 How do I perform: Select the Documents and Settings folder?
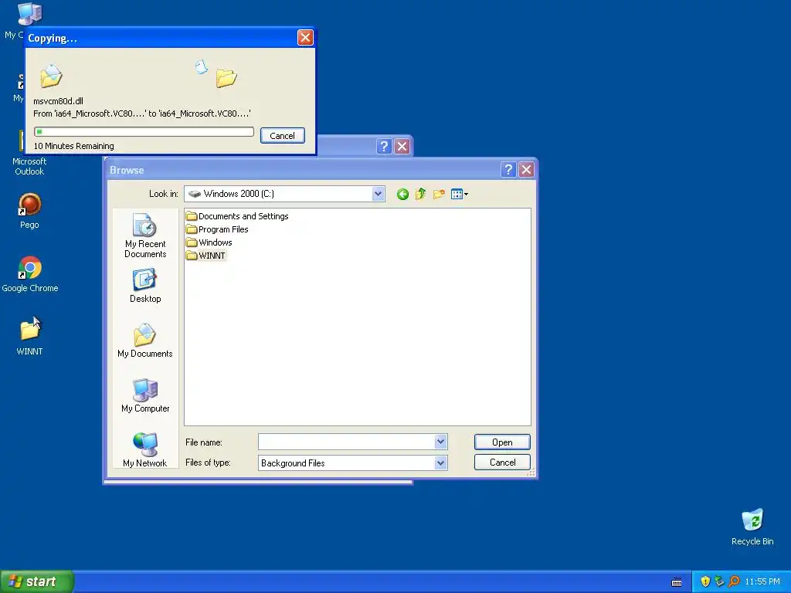pyautogui.click(x=237, y=216)
